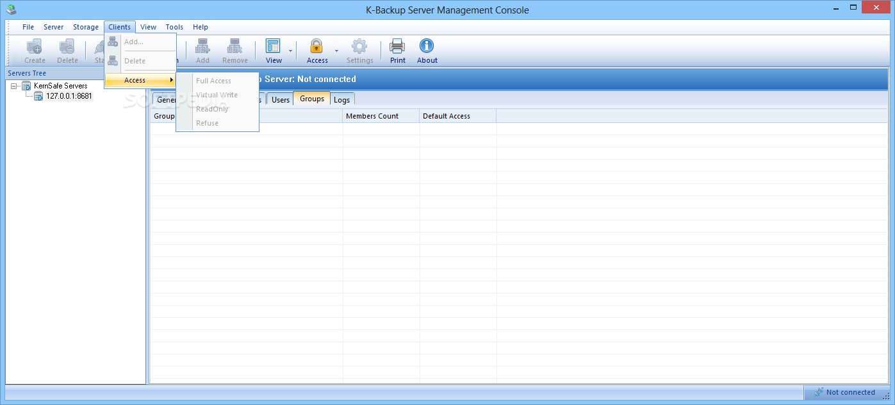
Task: Switch to the Logs tab
Action: [342, 99]
